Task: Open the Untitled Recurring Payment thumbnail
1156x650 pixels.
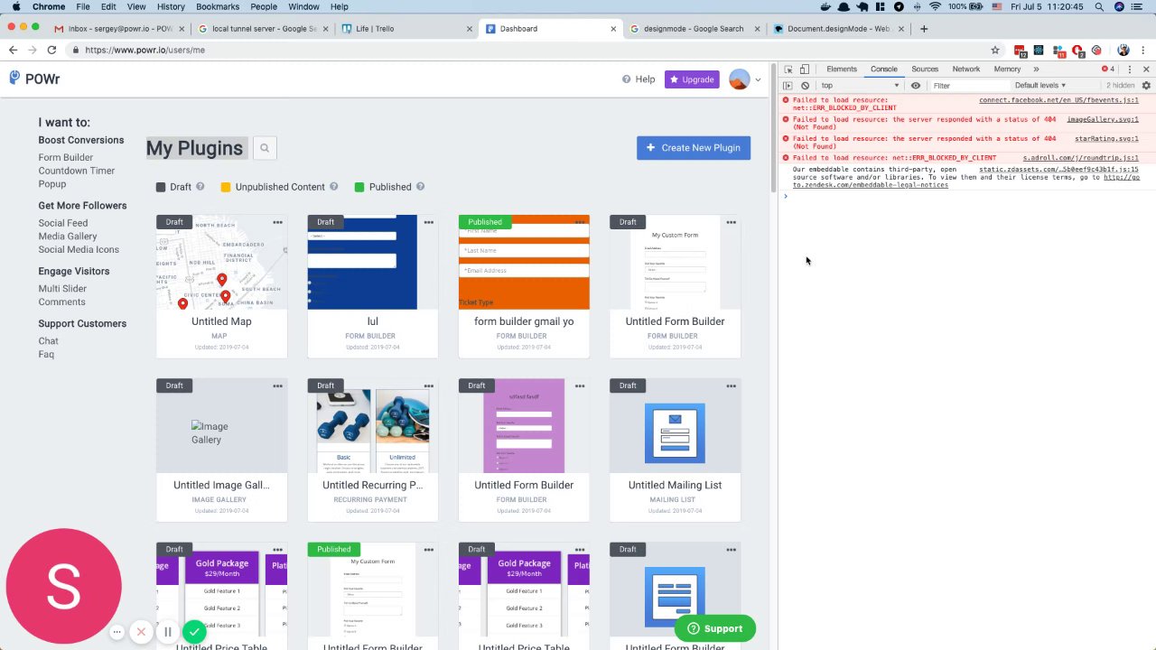Action: 372,426
